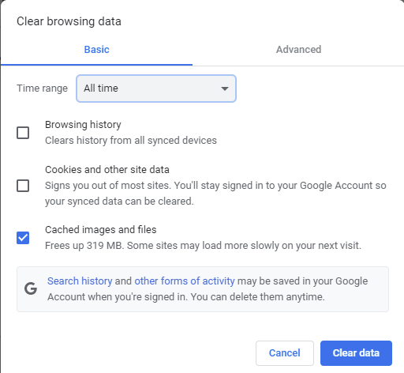Click the Browsing history label text

(x=83, y=125)
